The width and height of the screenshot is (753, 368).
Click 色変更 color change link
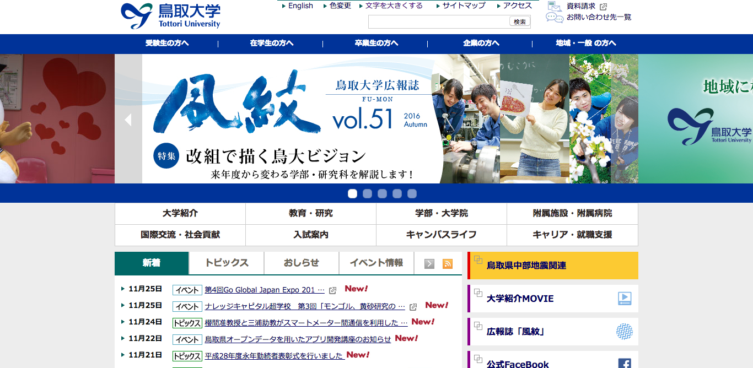point(340,6)
